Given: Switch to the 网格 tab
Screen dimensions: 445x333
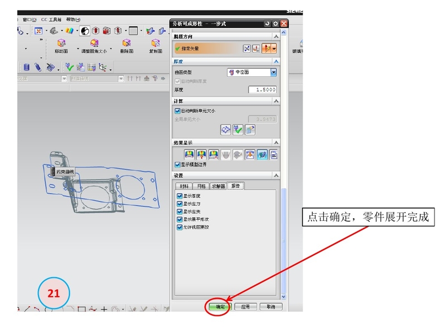Looking at the screenshot, I should coord(201,186).
